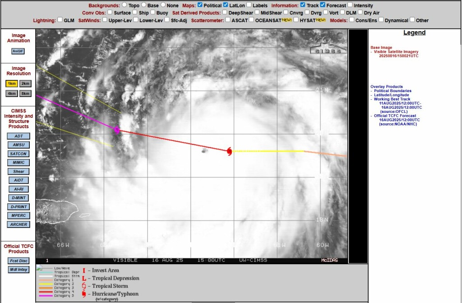Open the SATCON product

18,154
